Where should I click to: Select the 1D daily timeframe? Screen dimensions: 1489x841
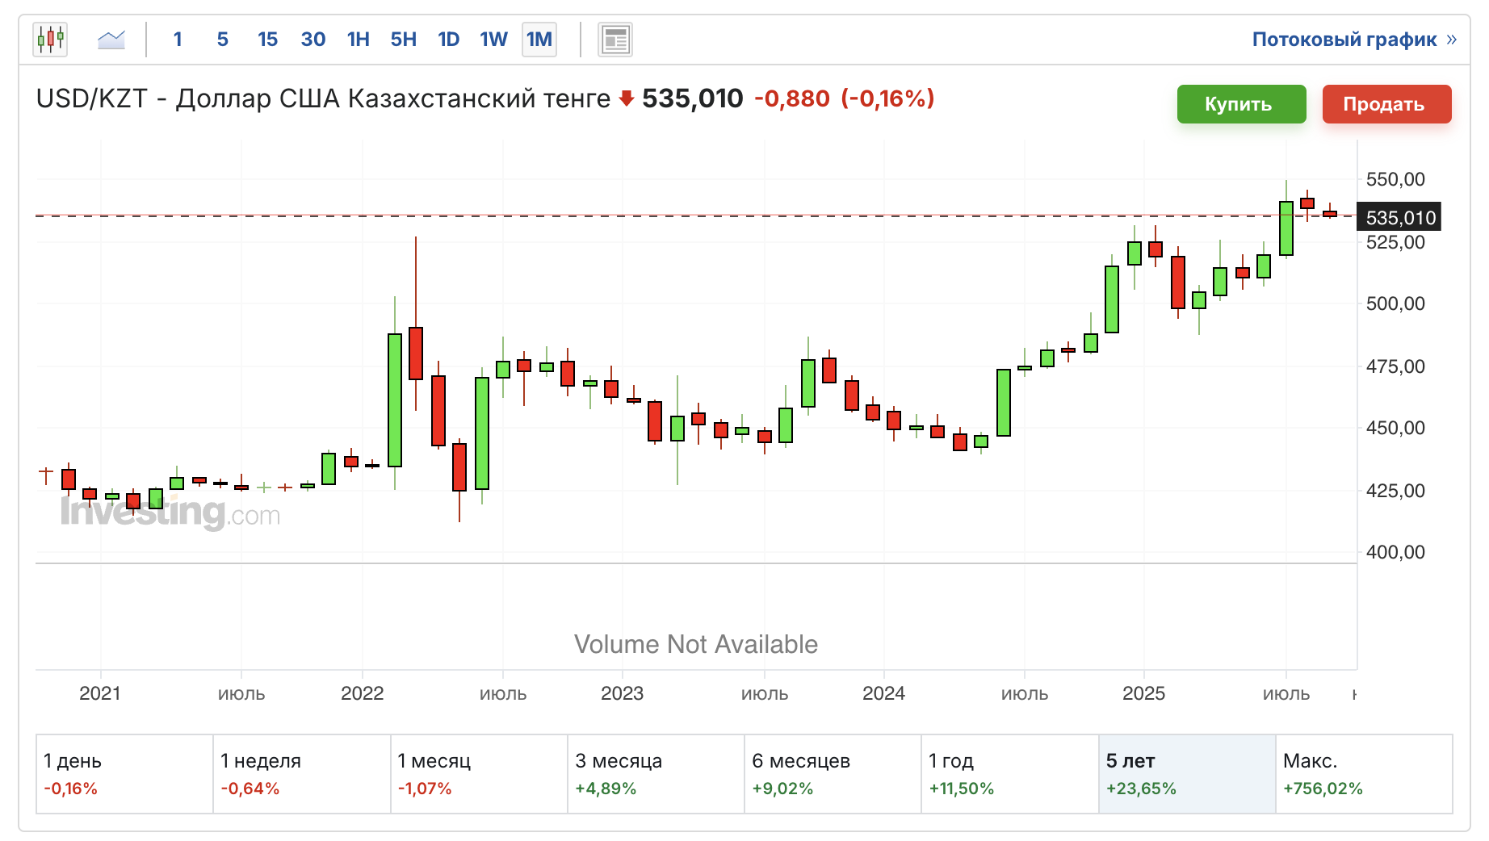point(448,38)
